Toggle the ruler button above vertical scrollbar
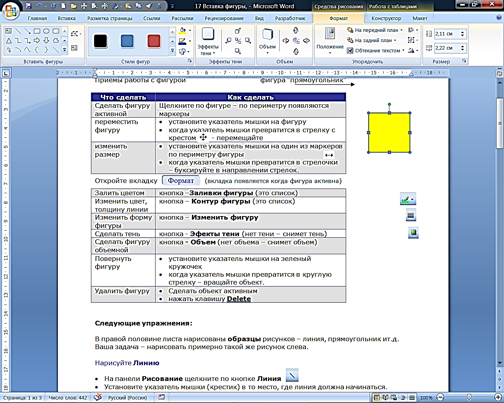This screenshot has width=504, height=403. click(500, 73)
